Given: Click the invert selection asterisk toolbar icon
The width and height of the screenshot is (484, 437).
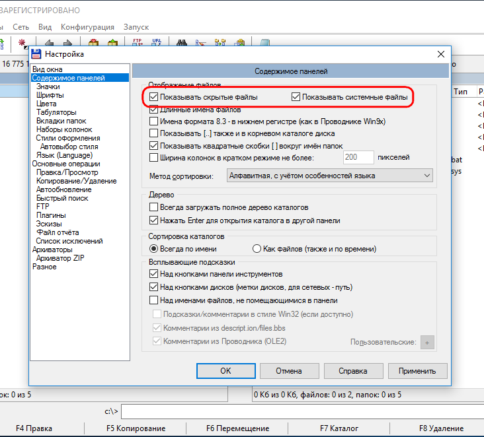Looking at the screenshot, I should point(22,43).
